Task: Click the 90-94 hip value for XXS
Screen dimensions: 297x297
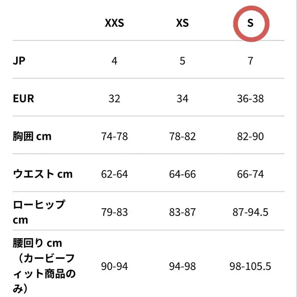Action: [114, 266]
